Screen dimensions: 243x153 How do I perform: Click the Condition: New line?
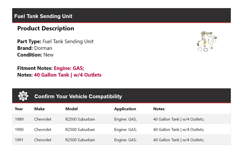(x=35, y=55)
